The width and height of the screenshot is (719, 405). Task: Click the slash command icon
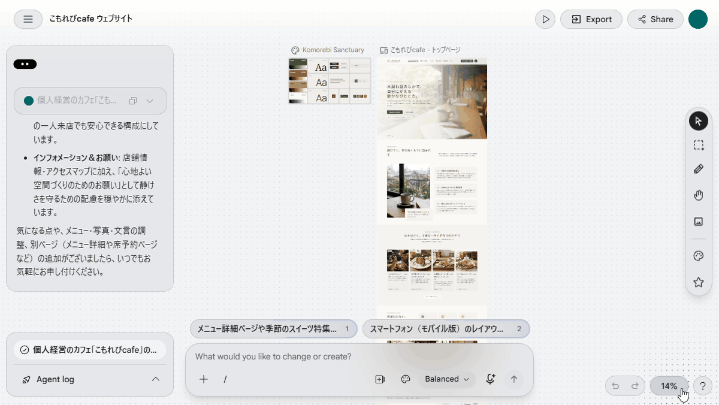coord(225,379)
